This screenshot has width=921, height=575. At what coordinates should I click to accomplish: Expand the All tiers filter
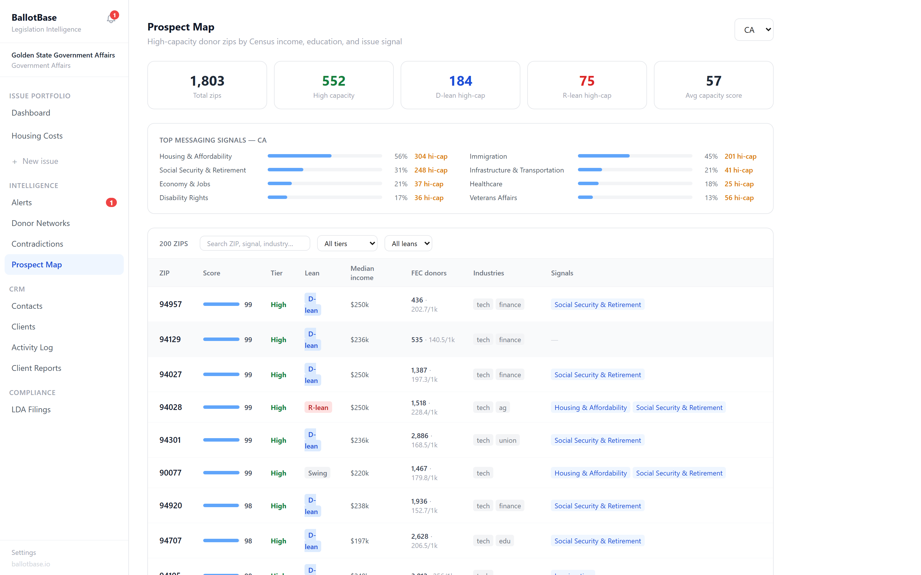pyautogui.click(x=347, y=244)
